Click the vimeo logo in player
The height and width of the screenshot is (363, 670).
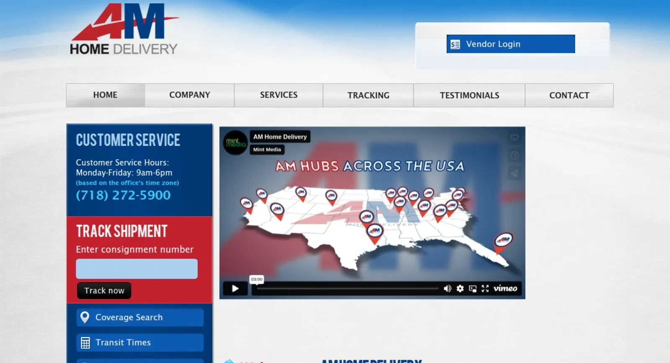(x=505, y=288)
